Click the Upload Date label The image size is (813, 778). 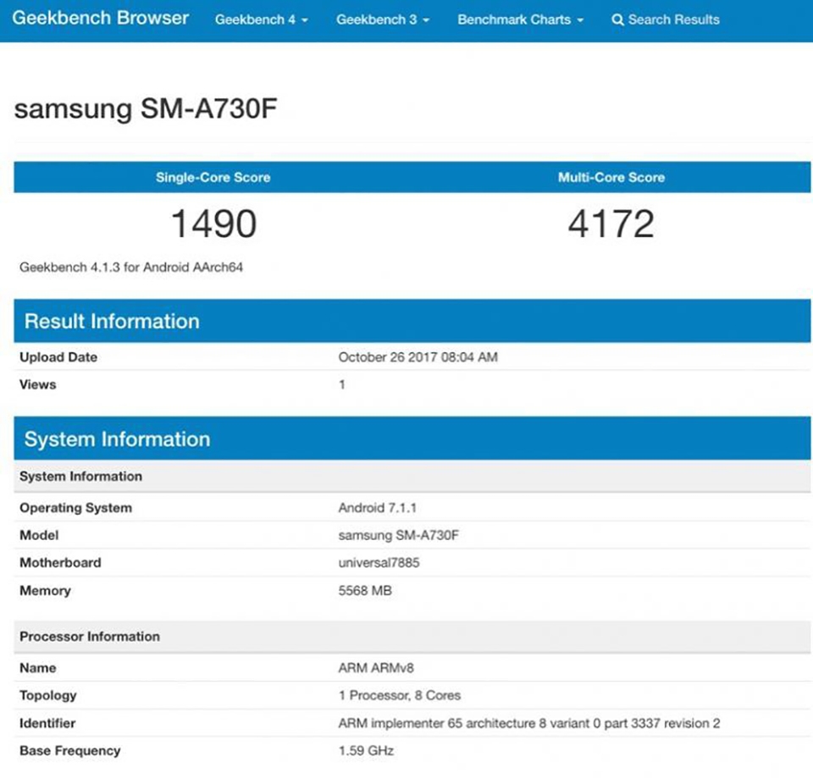[x=58, y=357]
